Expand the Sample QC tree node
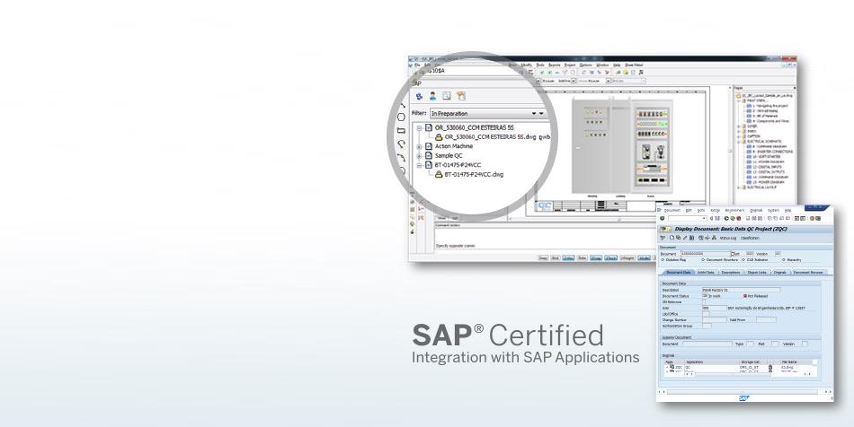The image size is (854, 427). pyautogui.click(x=420, y=156)
